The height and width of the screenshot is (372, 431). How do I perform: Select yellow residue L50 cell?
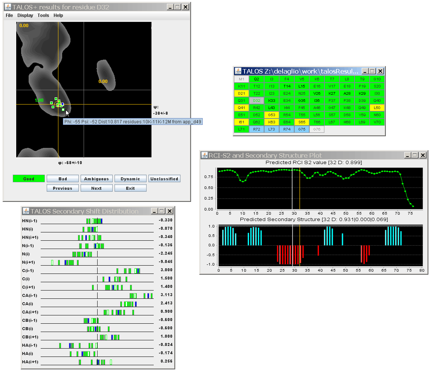377,108
